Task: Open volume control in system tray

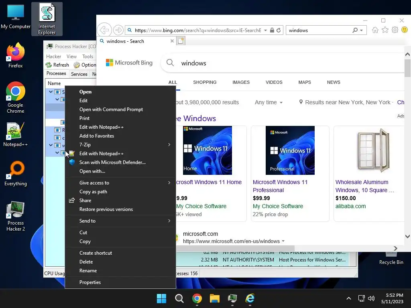Action: (371, 298)
